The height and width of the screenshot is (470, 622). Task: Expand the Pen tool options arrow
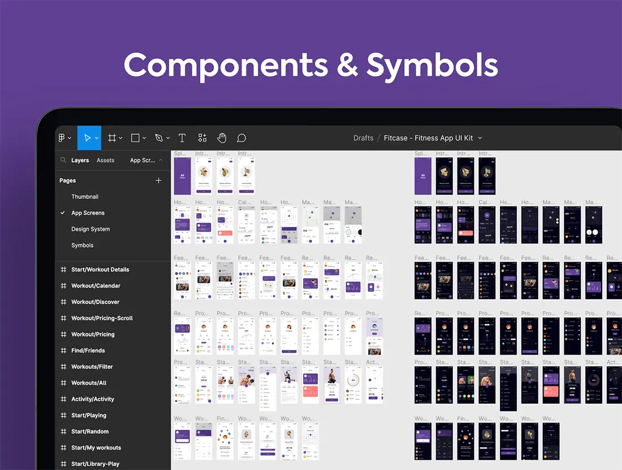point(168,138)
